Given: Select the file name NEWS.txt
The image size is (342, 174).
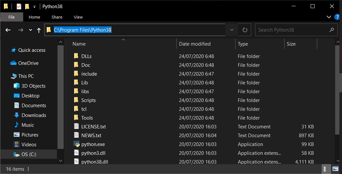Looking at the screenshot, I should pos(91,136).
